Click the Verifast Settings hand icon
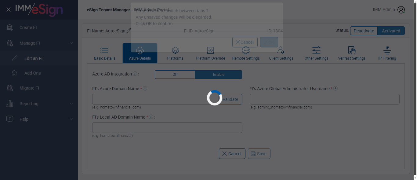417x180 pixels. click(352, 50)
